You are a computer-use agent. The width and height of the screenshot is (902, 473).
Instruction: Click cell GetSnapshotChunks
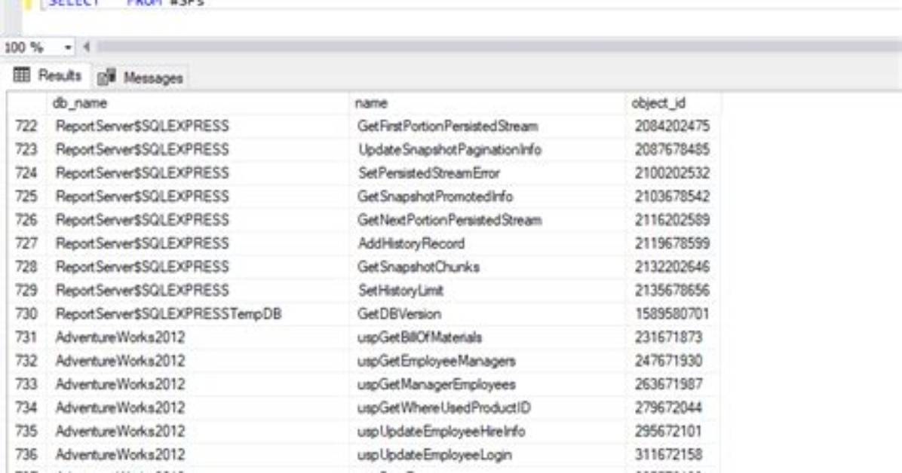tap(487, 267)
